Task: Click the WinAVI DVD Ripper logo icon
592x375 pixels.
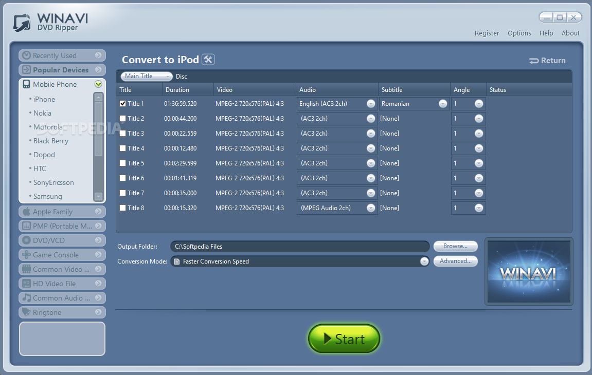Action: pyautogui.click(x=22, y=23)
